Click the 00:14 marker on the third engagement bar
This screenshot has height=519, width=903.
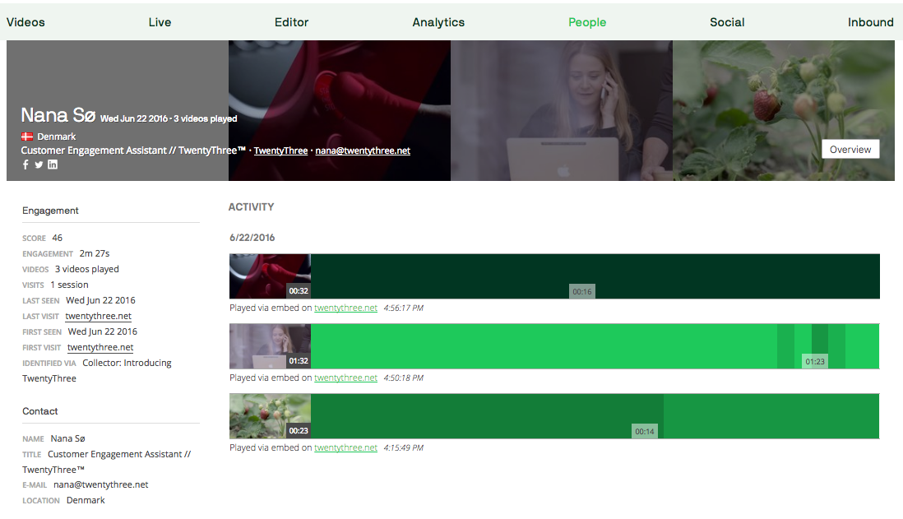pos(645,432)
